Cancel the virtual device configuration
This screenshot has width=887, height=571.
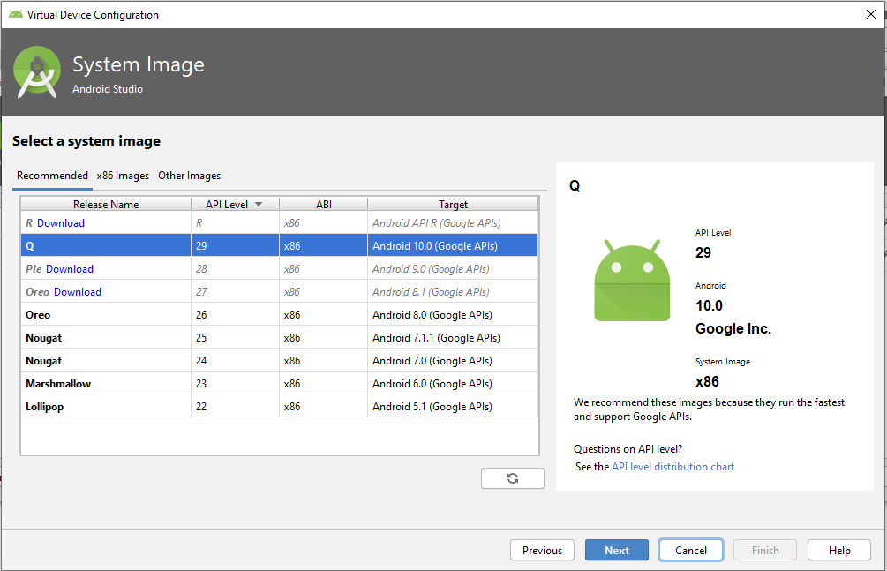coord(691,550)
